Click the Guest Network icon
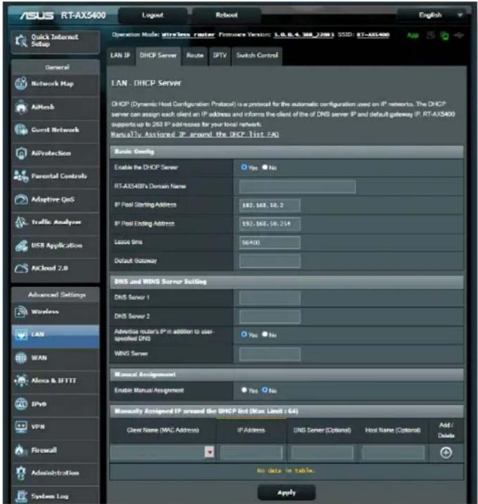478x504 pixels. pyautogui.click(x=21, y=130)
